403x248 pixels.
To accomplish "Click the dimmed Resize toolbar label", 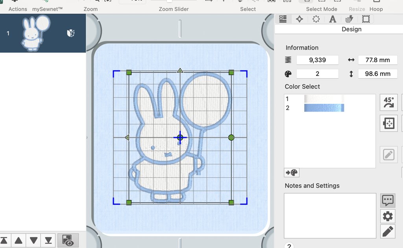I will pyautogui.click(x=357, y=9).
